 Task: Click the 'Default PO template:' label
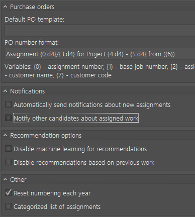coord(34,20)
